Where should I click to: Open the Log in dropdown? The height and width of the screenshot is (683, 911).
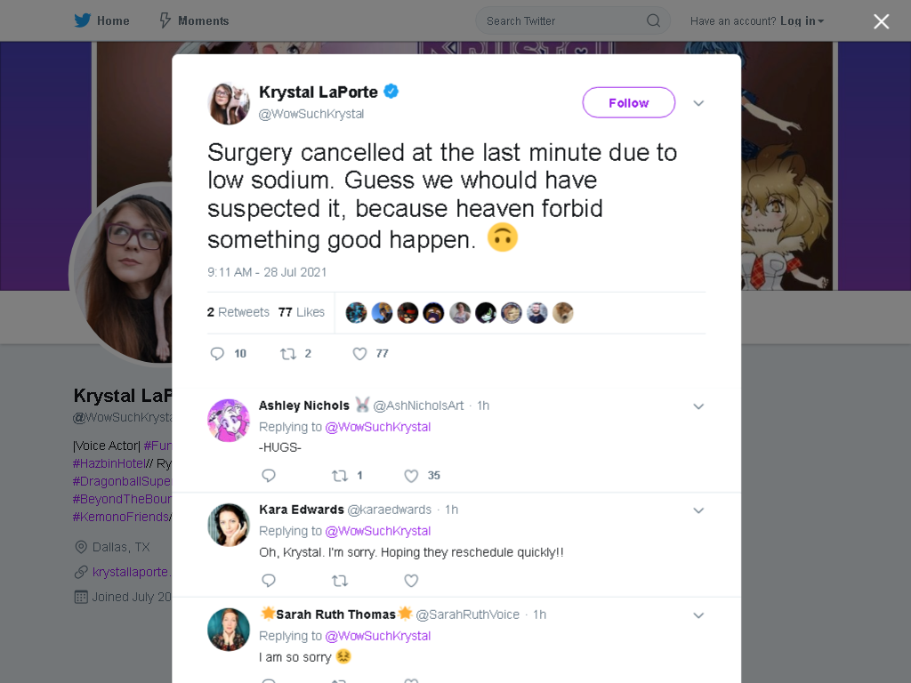click(x=802, y=21)
